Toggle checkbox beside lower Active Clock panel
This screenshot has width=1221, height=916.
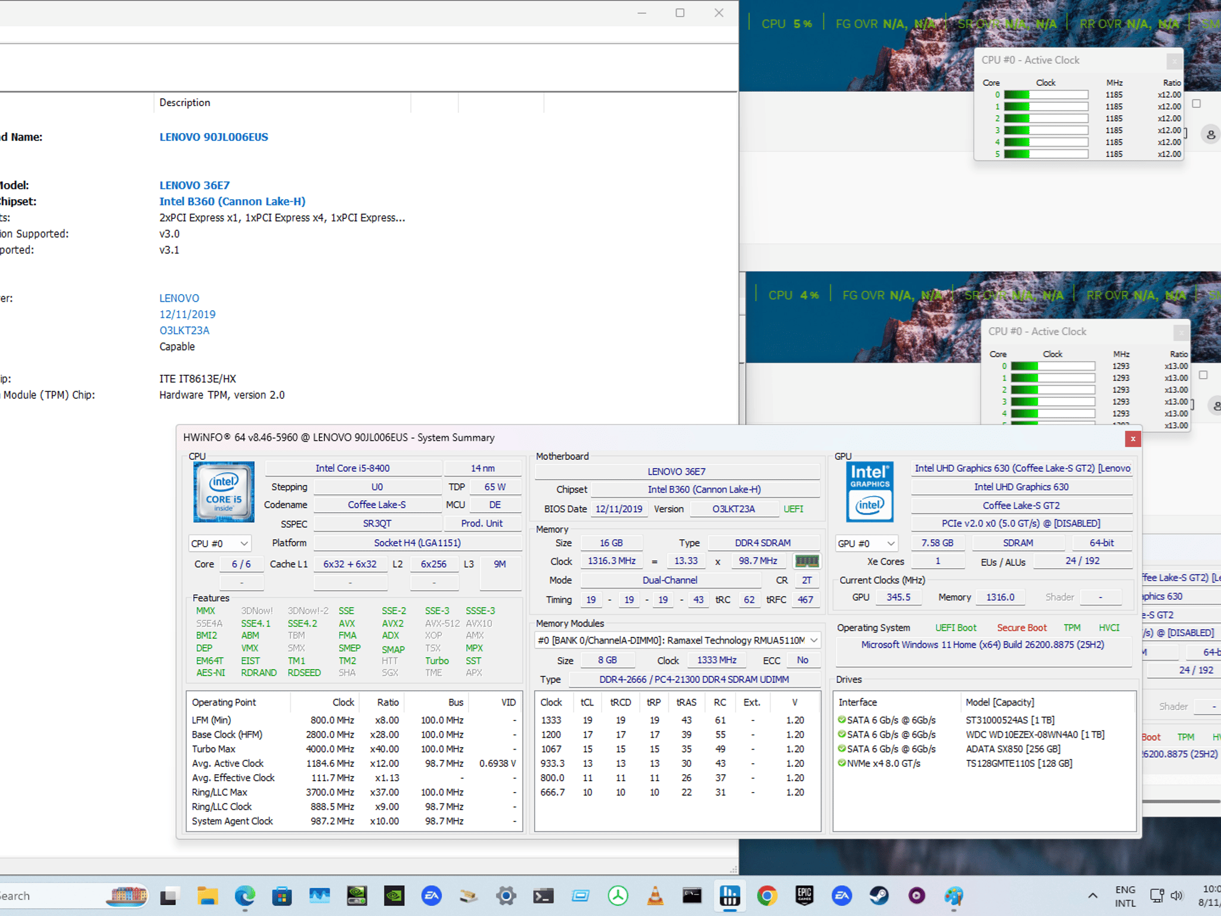pos(1203,375)
